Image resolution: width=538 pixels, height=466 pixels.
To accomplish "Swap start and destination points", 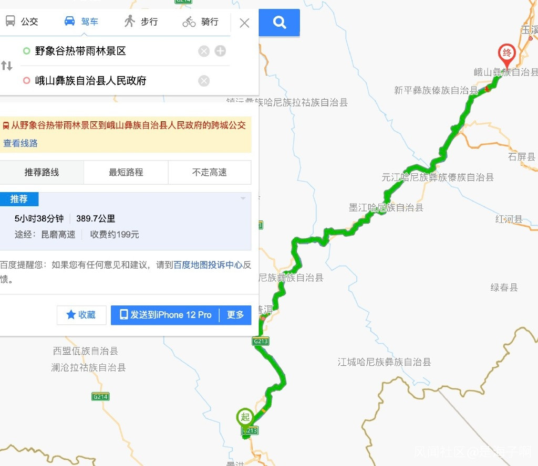I will tap(6, 66).
